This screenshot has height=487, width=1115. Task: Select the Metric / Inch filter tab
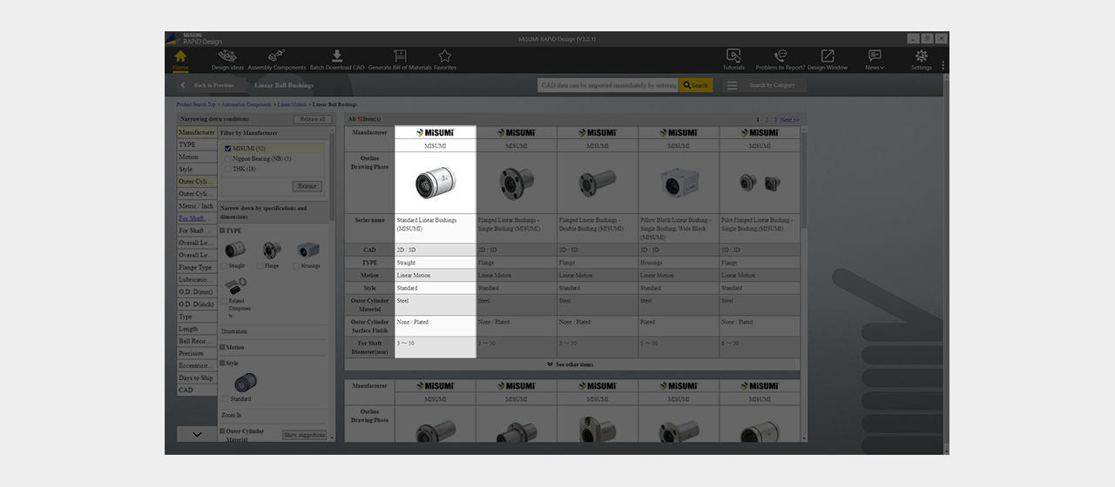click(197, 206)
